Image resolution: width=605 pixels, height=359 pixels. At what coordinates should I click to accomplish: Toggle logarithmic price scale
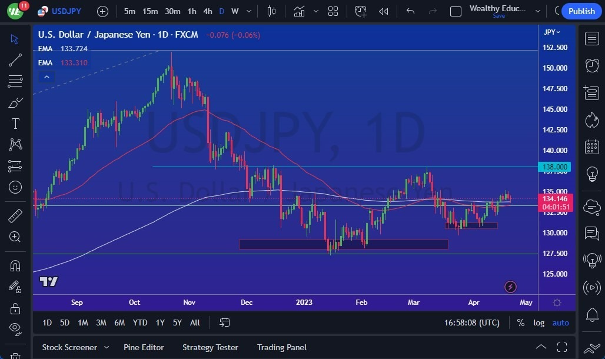pos(538,323)
